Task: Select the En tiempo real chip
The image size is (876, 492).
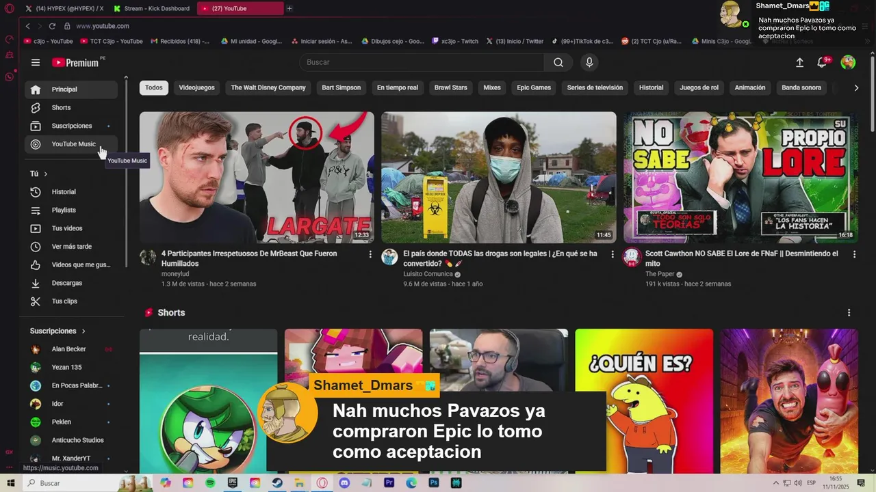Action: (x=398, y=87)
